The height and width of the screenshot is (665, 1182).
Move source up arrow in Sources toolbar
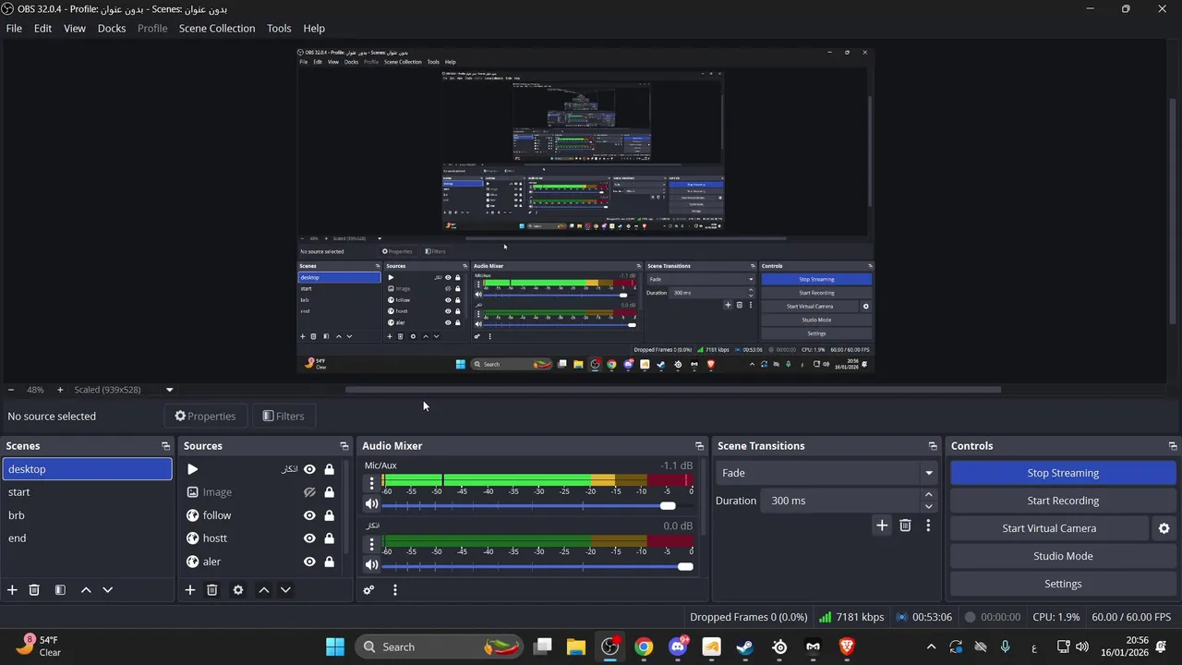point(264,590)
